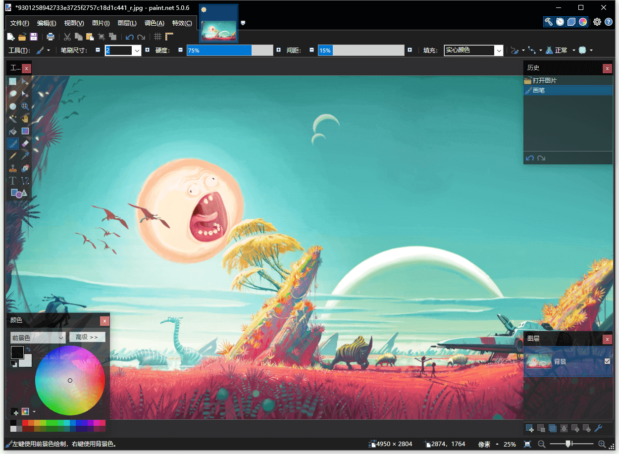This screenshot has height=454, width=619.
Task: Click the Duplicate Layer icon
Action: (x=553, y=428)
